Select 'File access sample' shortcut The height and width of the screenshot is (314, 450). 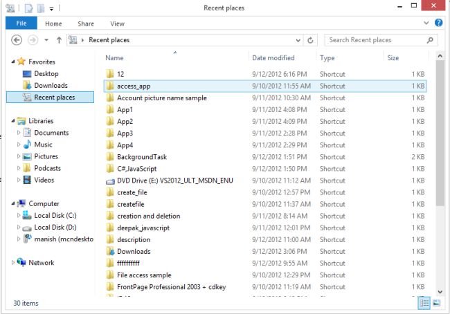[x=144, y=275]
